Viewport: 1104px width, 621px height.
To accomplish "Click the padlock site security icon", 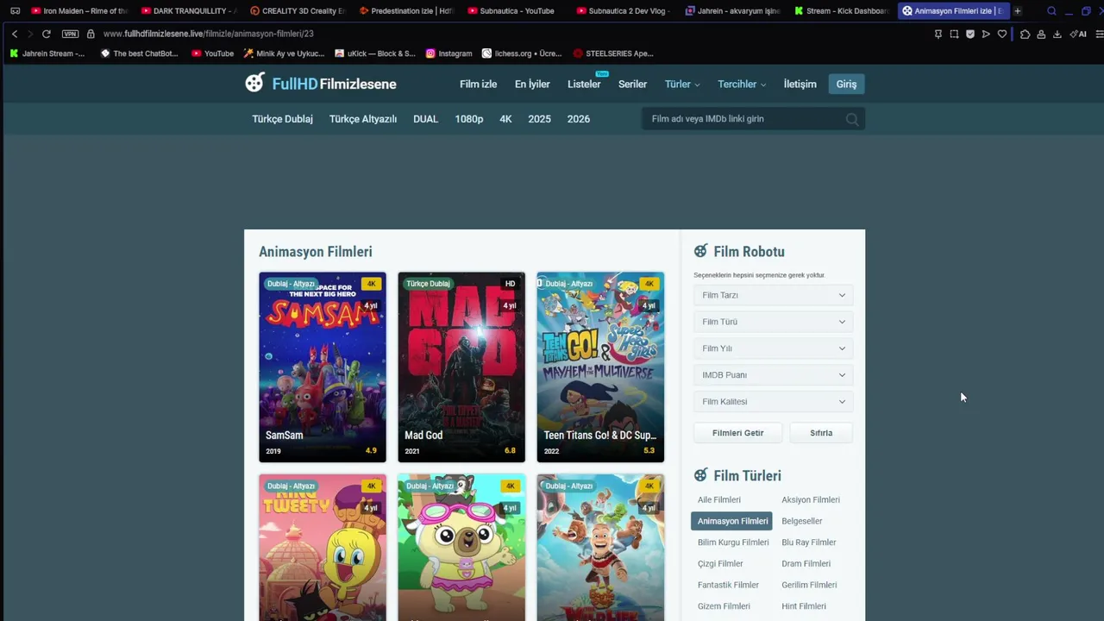I will click(x=91, y=34).
